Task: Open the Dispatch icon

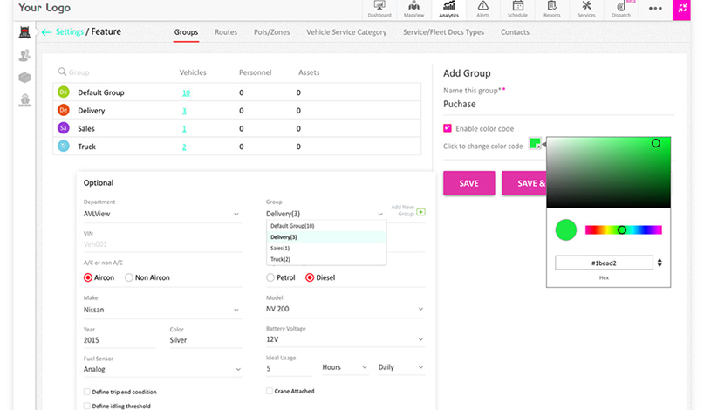Action: coord(621,10)
